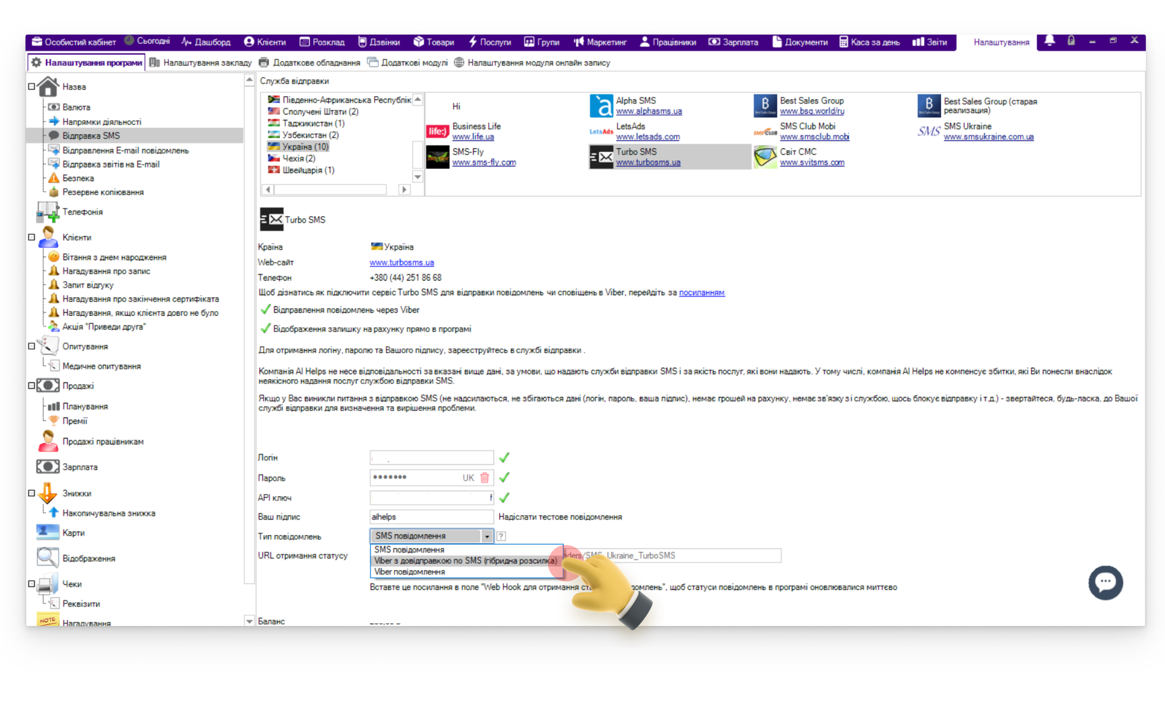The width and height of the screenshot is (1165, 727).
Task: Select Best Sales Group (старая реализация) logo
Action: 928,106
